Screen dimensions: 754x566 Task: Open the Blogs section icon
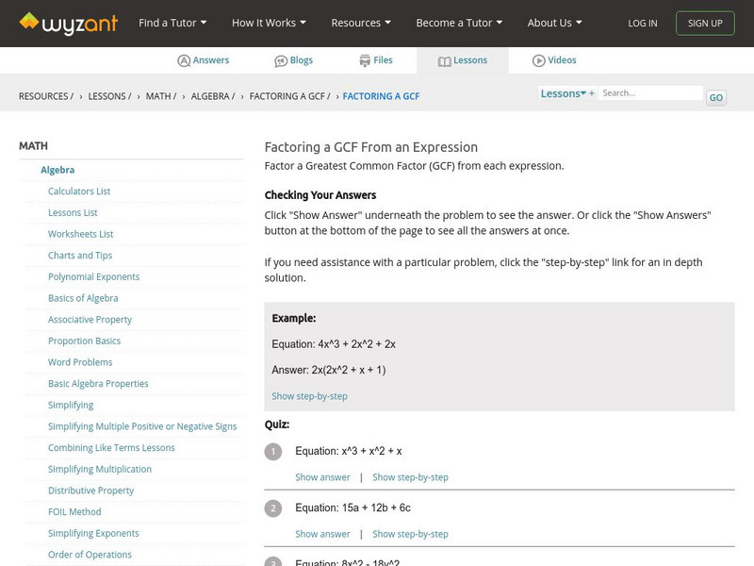tap(281, 60)
